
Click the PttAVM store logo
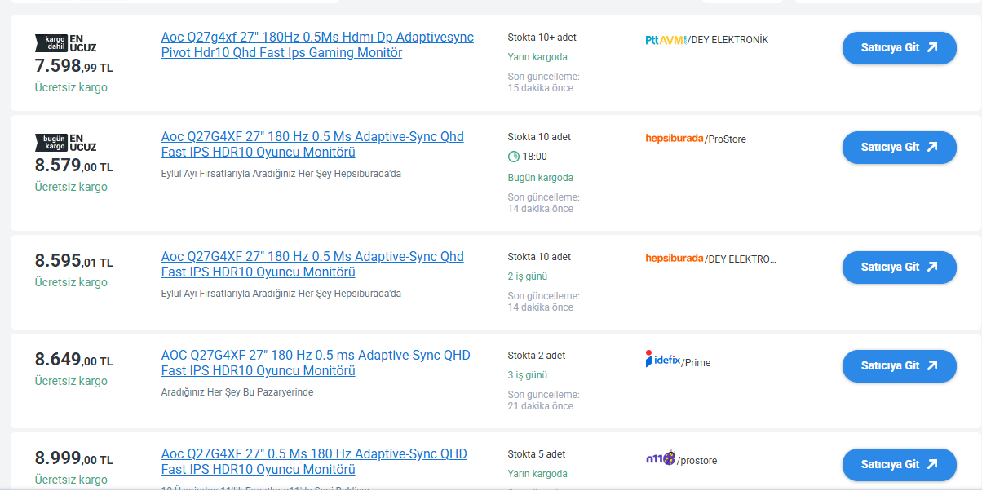tap(666, 39)
